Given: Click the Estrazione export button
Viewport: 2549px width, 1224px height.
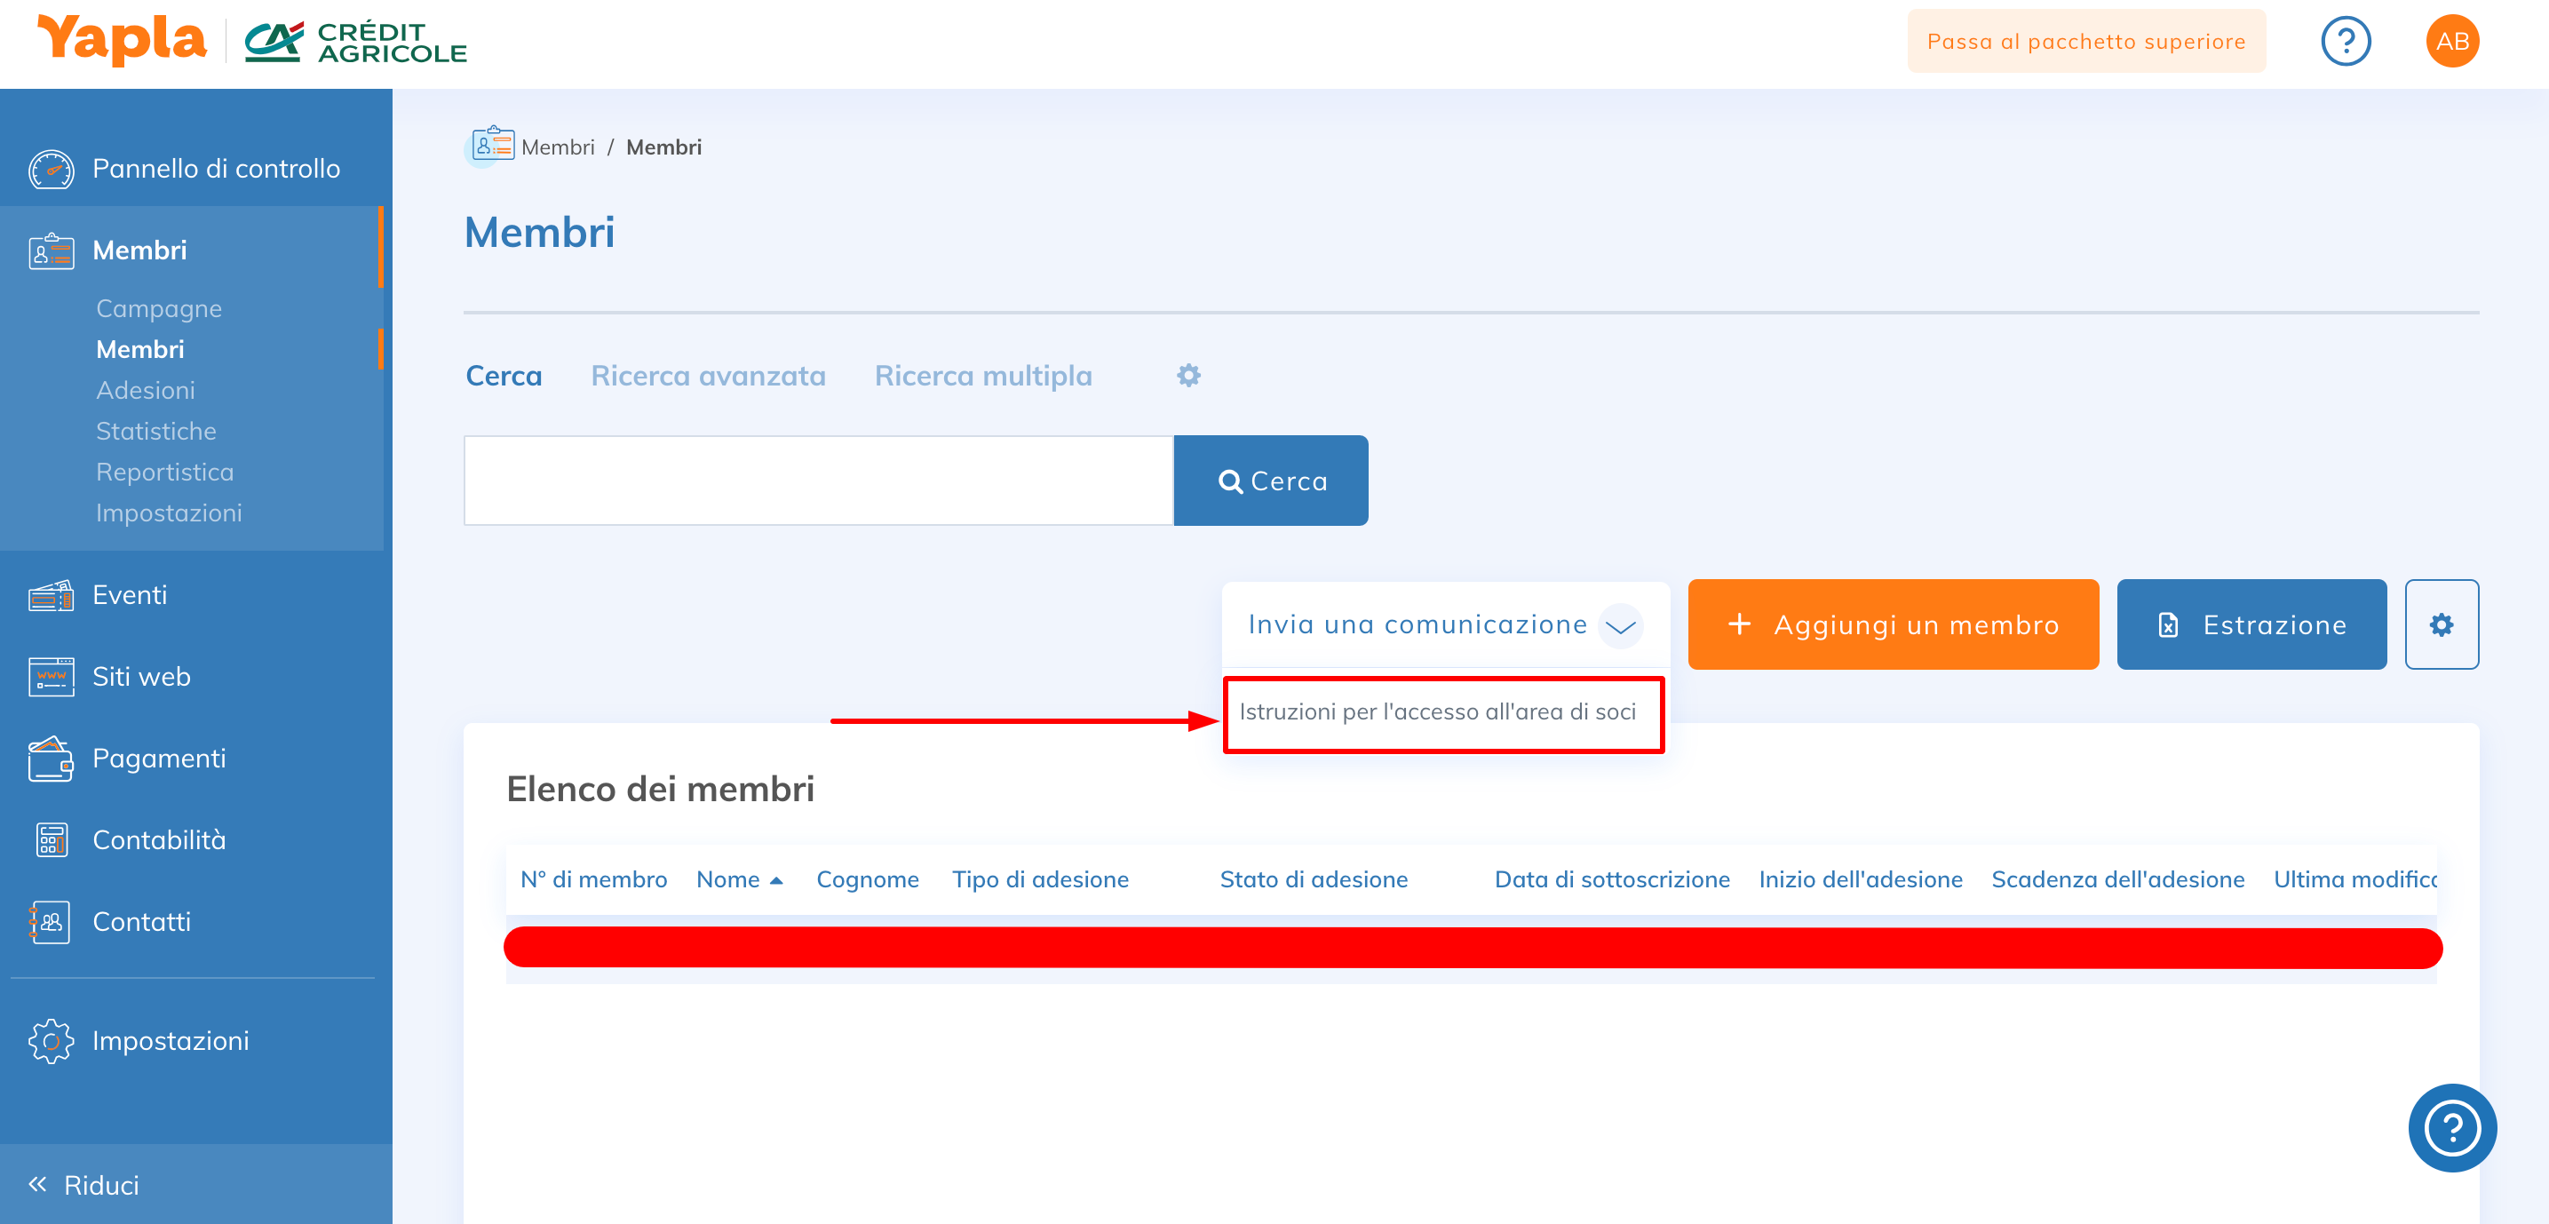Looking at the screenshot, I should 2251,625.
